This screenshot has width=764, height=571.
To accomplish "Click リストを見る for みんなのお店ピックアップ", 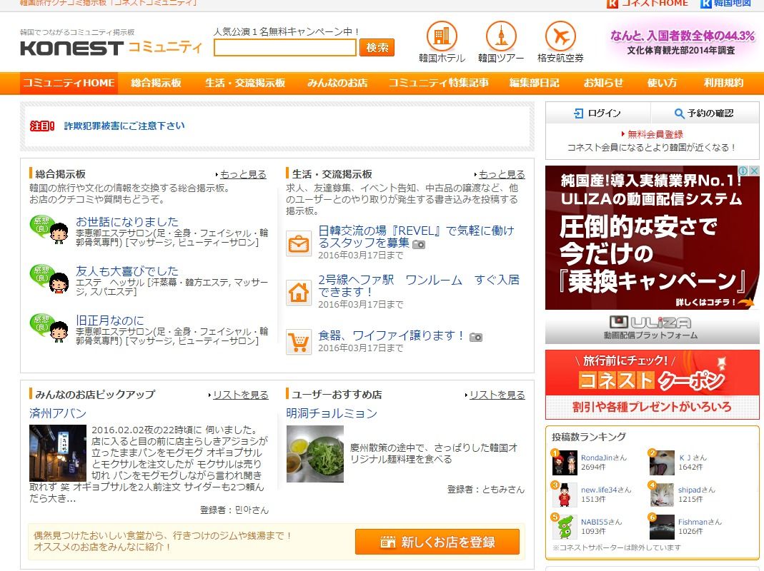I will pyautogui.click(x=241, y=395).
